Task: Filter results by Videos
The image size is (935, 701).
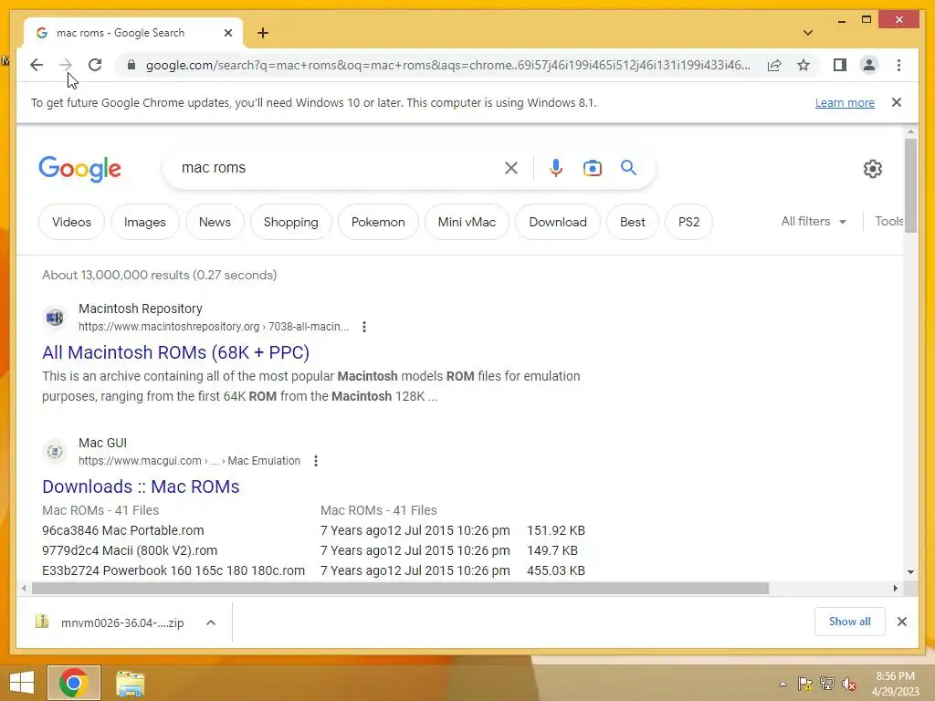Action: [71, 222]
